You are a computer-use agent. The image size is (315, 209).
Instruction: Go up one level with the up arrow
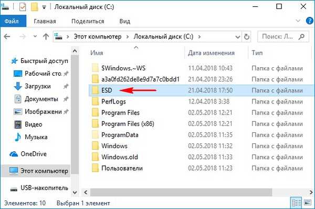point(46,37)
